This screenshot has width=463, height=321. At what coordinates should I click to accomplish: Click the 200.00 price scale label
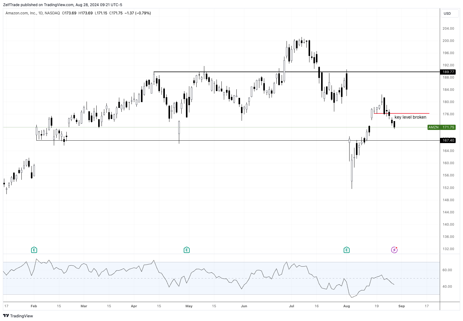tap(448, 41)
